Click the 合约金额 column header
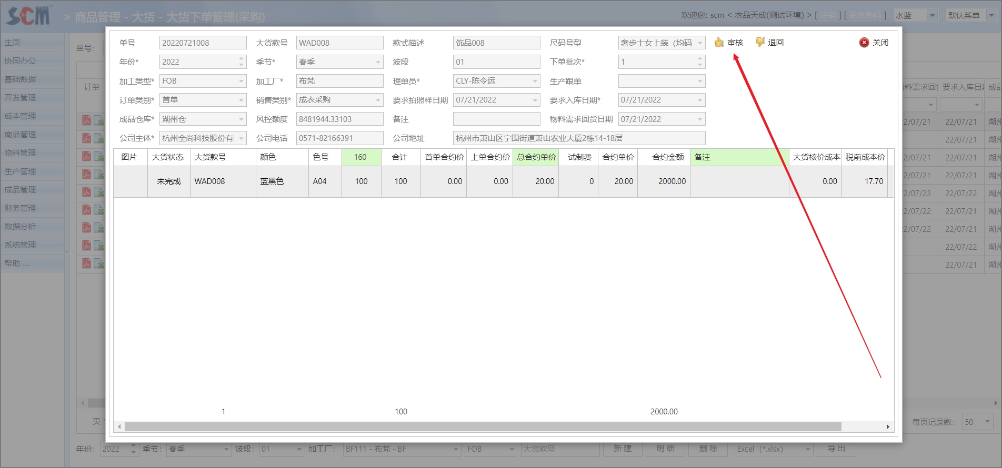Viewport: 1002px width, 468px height. 667,157
